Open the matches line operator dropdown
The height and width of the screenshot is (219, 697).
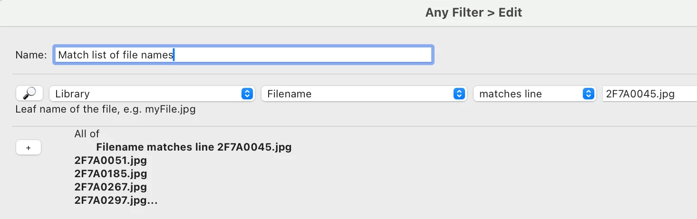pos(530,94)
